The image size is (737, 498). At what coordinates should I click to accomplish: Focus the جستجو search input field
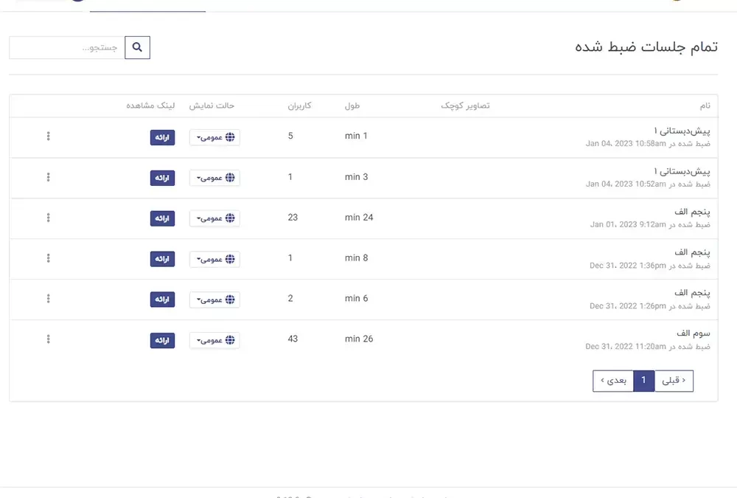67,48
